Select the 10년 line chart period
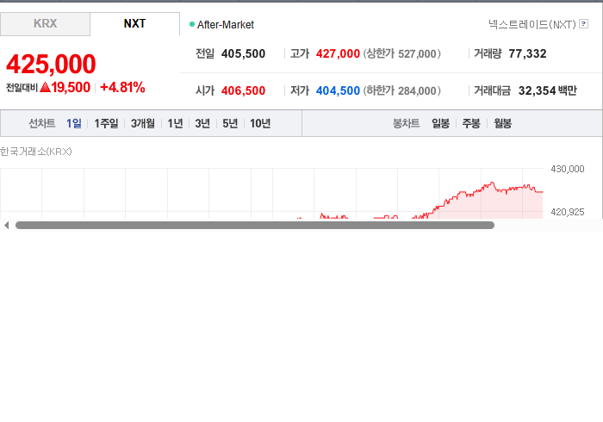 click(x=260, y=123)
